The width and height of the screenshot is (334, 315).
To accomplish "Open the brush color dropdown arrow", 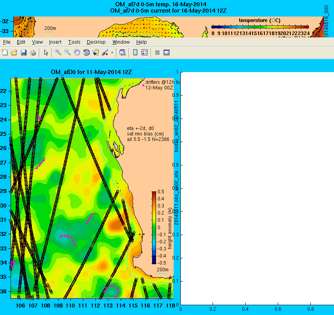I will pos(112,52).
